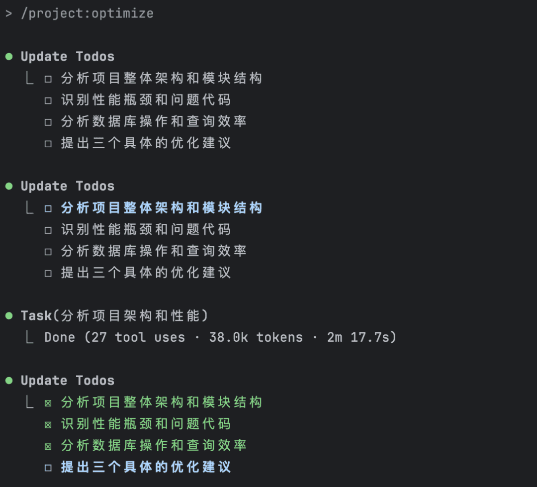
Task: Select the Task(分析项目架构和性能) heading
Action: 114,316
